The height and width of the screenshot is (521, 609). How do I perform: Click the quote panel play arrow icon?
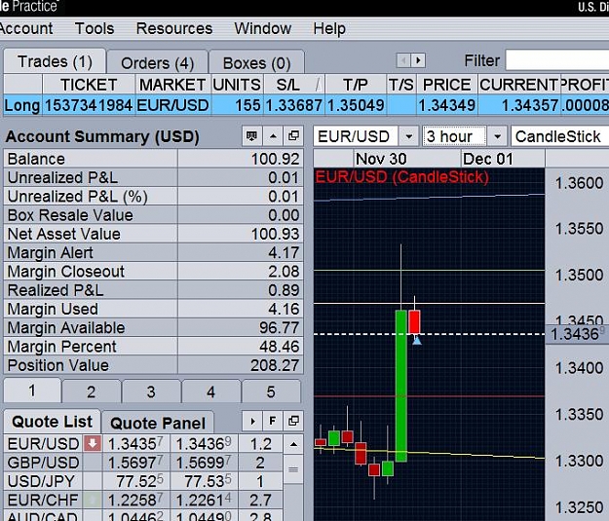[252, 421]
